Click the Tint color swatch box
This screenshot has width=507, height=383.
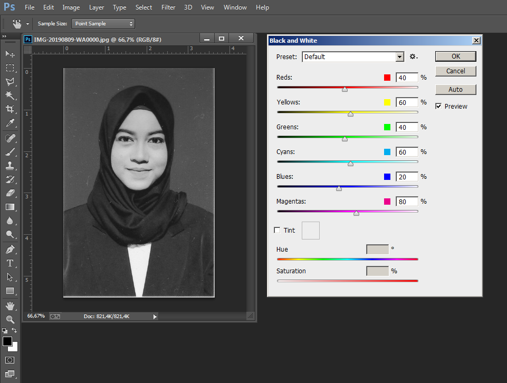[x=311, y=231]
